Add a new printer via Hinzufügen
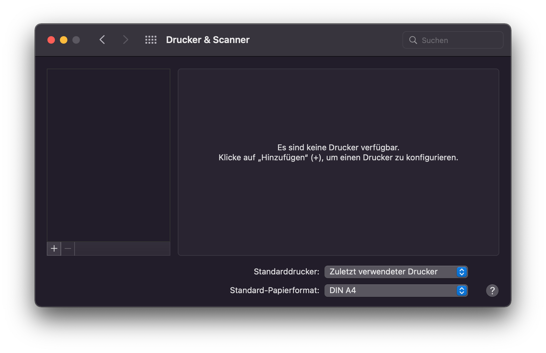546x353 pixels. coord(54,249)
